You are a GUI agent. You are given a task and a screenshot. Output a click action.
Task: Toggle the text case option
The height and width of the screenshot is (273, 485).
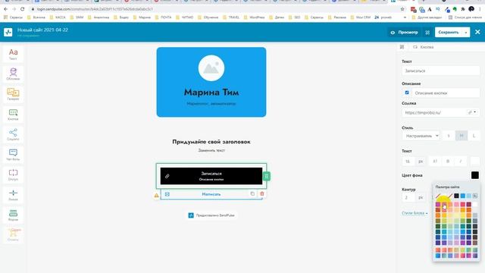coord(434,162)
